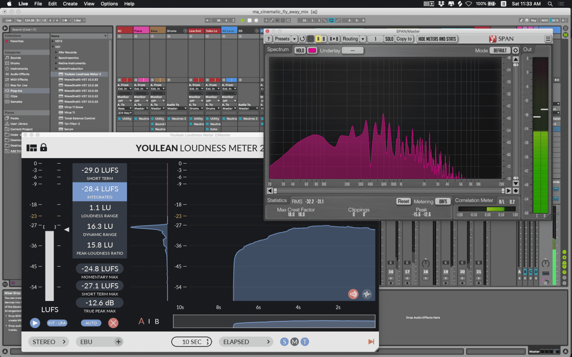Toggle the Live browser show/hide arrow
This screenshot has width=572, height=357.
(5, 28)
